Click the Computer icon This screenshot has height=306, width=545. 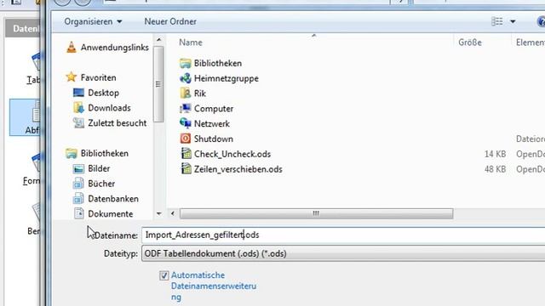[186, 108]
